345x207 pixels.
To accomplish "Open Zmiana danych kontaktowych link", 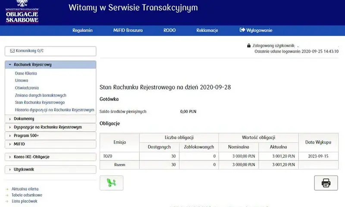I will click(41, 95).
